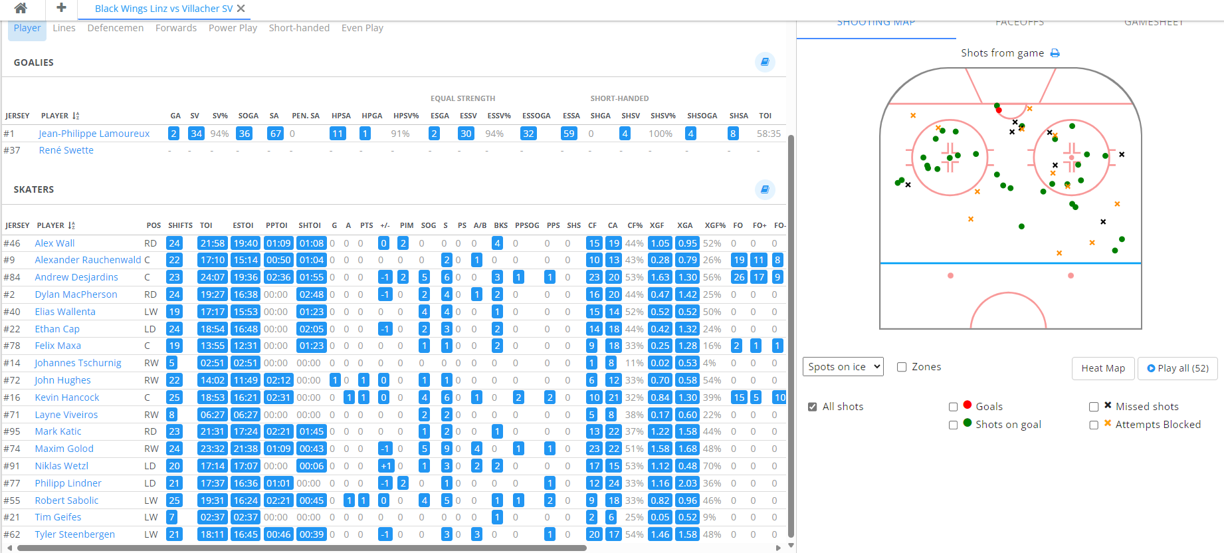The image size is (1224, 553).
Task: Open Jean-Philippe Lamoureux player link
Action: 94,134
